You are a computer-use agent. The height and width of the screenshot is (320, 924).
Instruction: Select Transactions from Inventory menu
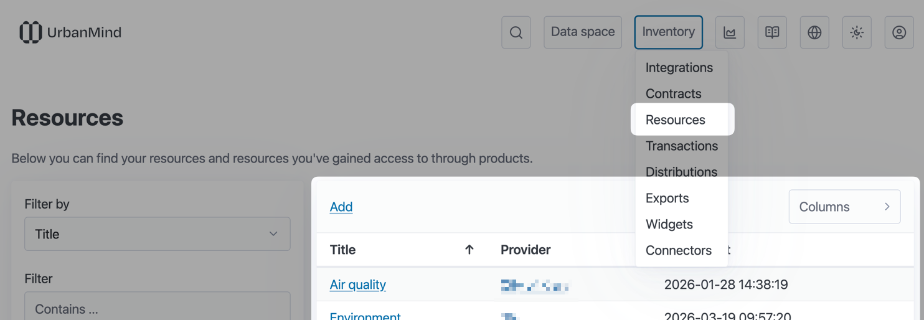point(682,146)
